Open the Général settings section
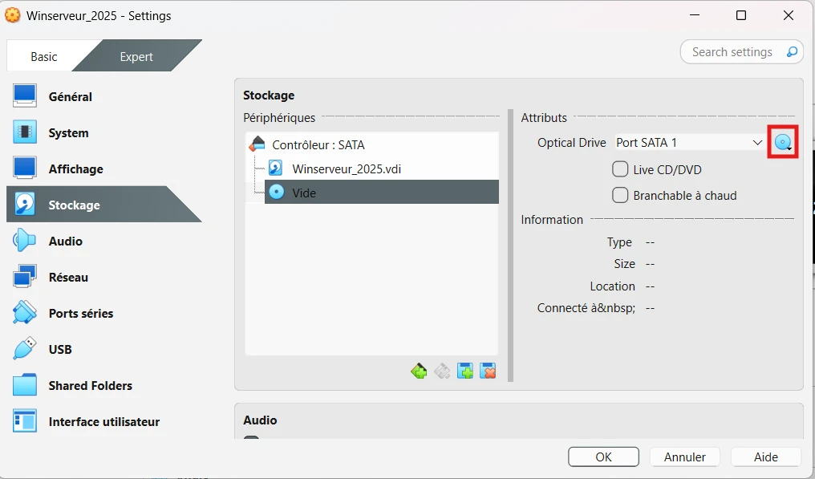 104,97
